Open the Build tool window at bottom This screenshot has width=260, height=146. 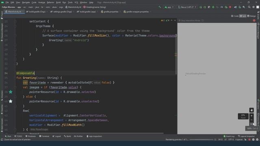click(x=67, y=136)
